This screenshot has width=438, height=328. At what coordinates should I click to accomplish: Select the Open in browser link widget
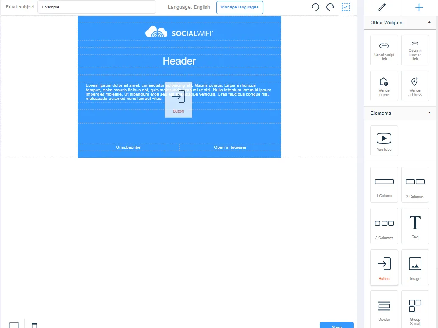click(x=415, y=50)
